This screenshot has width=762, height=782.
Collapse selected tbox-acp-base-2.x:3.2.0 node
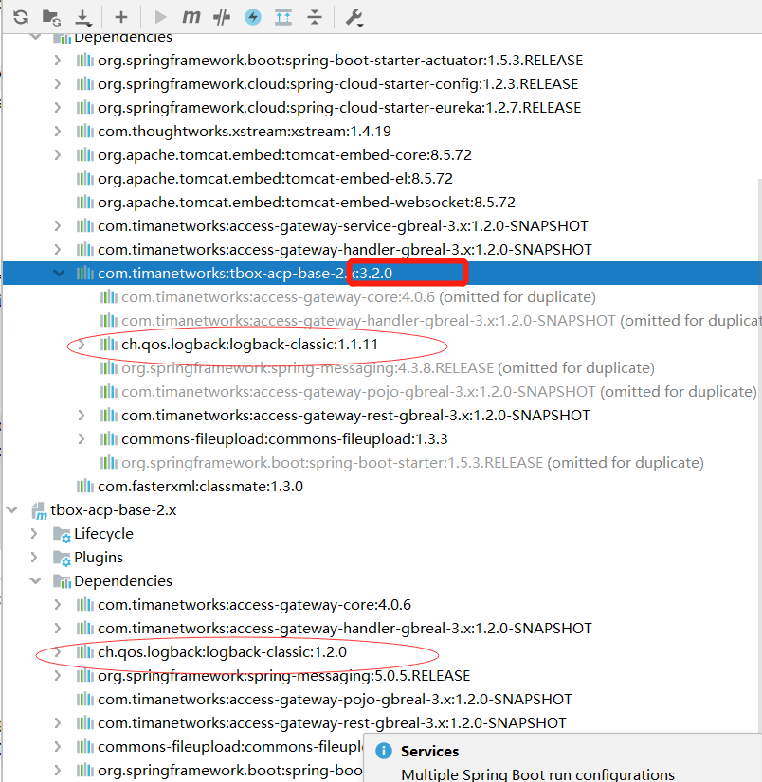point(59,274)
